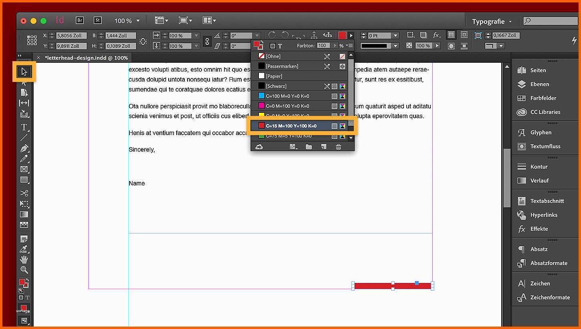Toggle formatting affects text (T) in swatches
The height and width of the screenshot is (329, 581).
coord(280,46)
